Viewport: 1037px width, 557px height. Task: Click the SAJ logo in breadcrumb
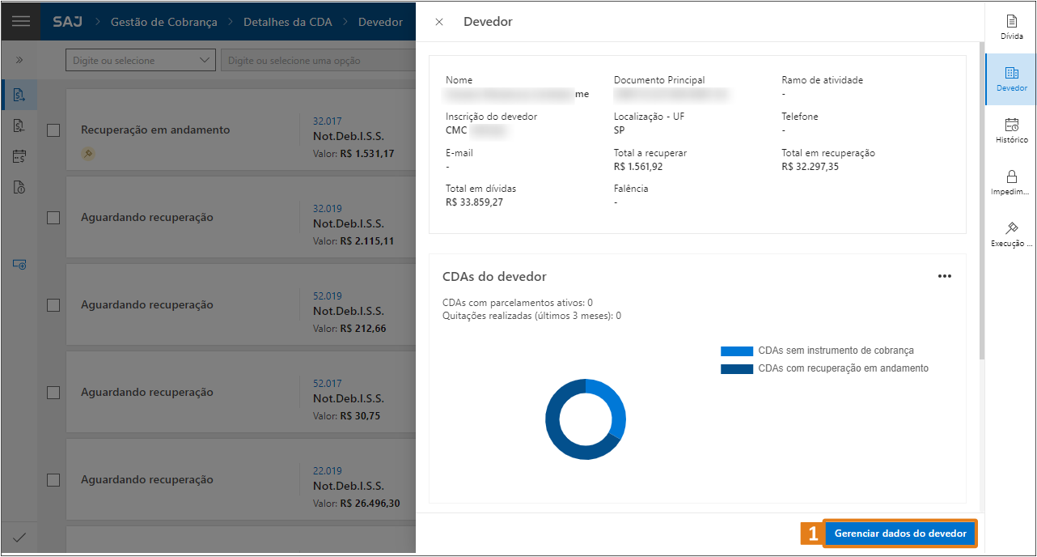(x=67, y=22)
